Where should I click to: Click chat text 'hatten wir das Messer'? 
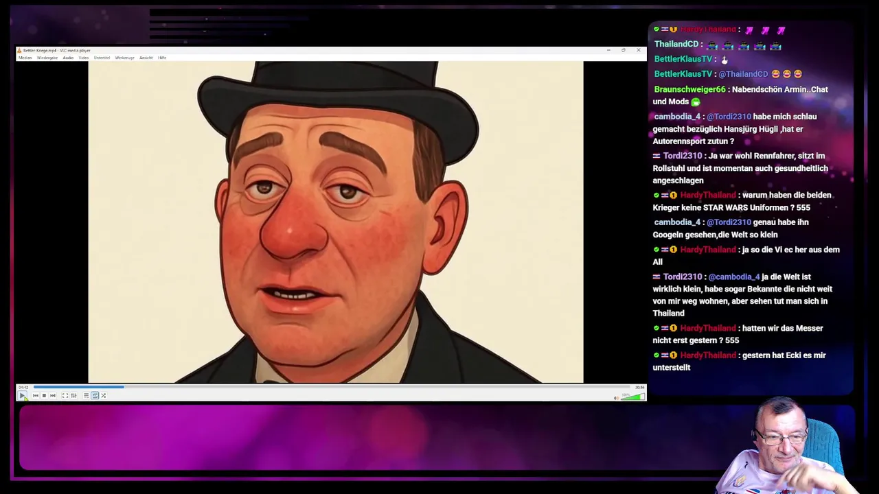[x=782, y=329]
